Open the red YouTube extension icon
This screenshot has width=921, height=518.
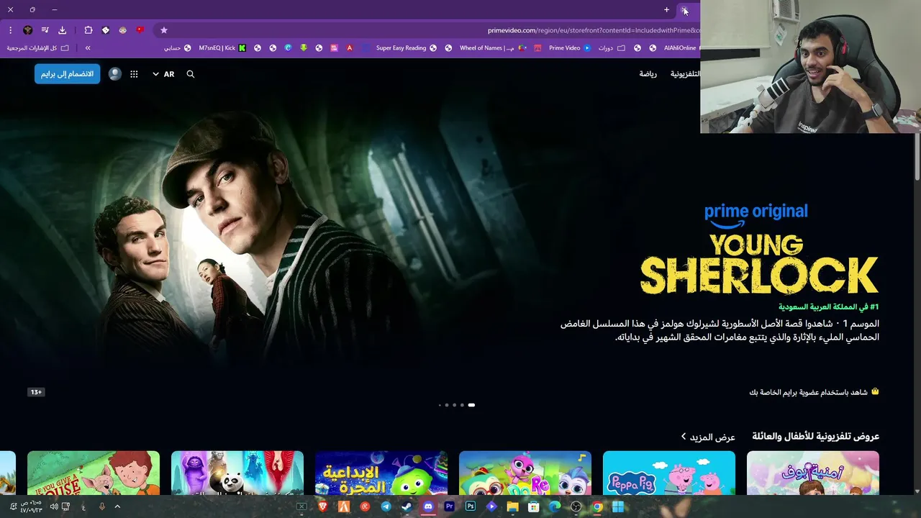[140, 30]
